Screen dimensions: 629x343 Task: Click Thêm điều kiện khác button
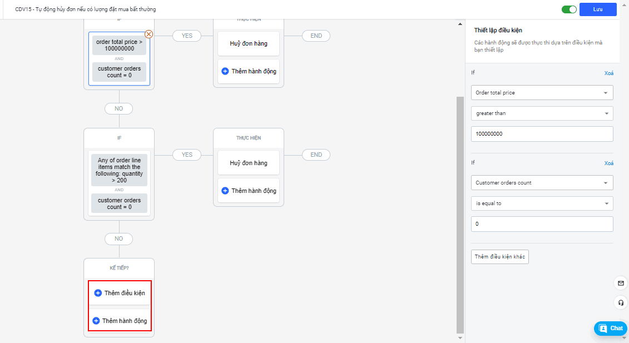[499, 257]
